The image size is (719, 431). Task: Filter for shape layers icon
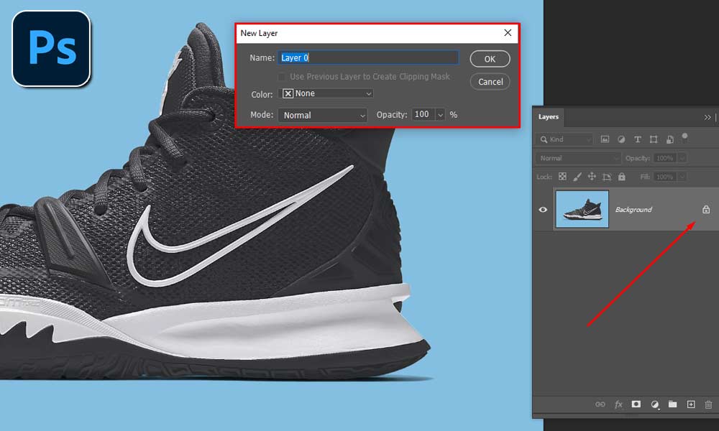[x=654, y=139]
